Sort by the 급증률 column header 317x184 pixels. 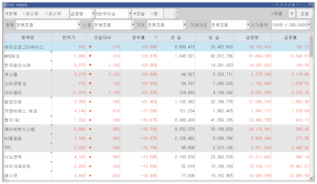tap(290, 37)
